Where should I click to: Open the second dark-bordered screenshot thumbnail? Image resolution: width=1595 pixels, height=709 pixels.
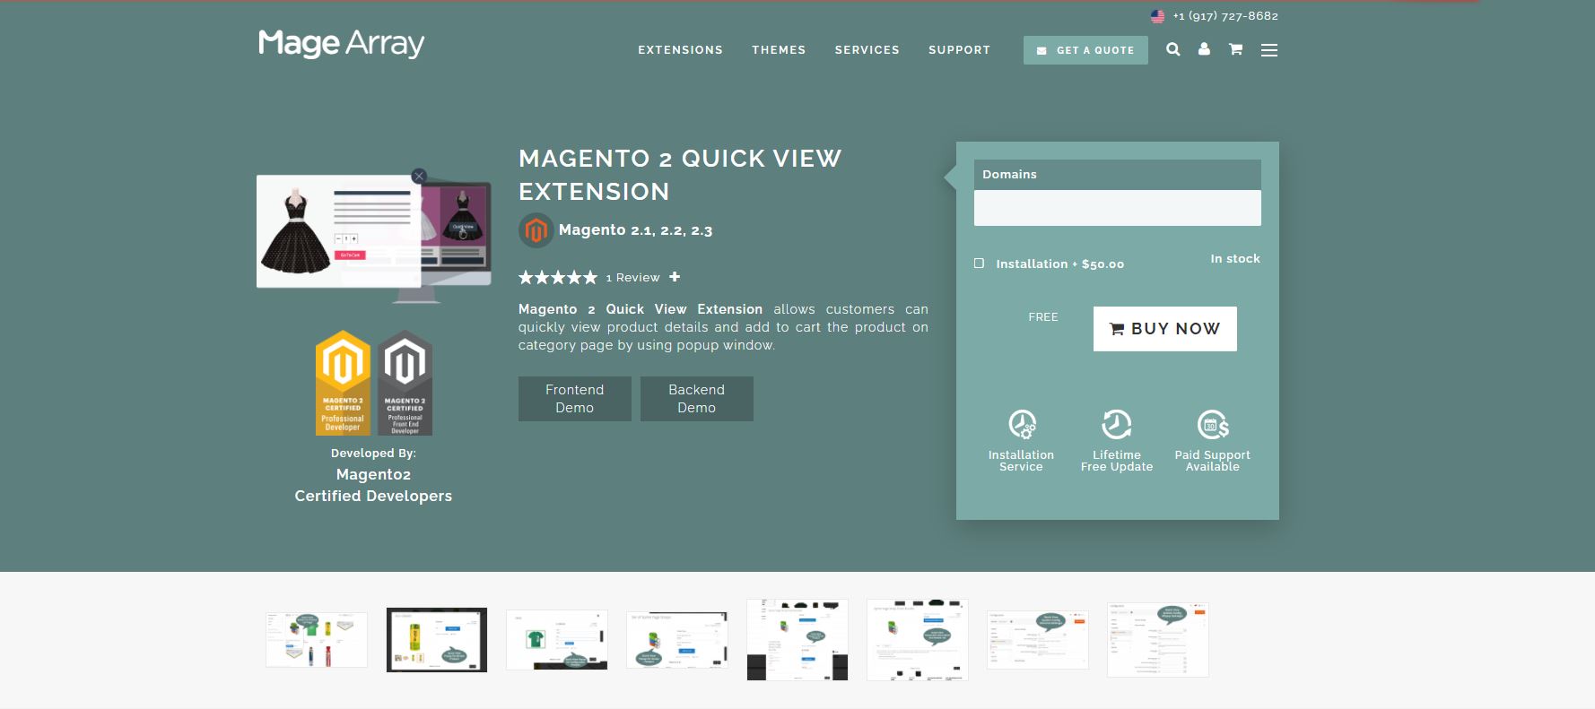[437, 640]
